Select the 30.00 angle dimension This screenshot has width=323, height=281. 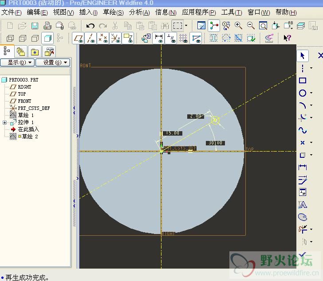215,143
